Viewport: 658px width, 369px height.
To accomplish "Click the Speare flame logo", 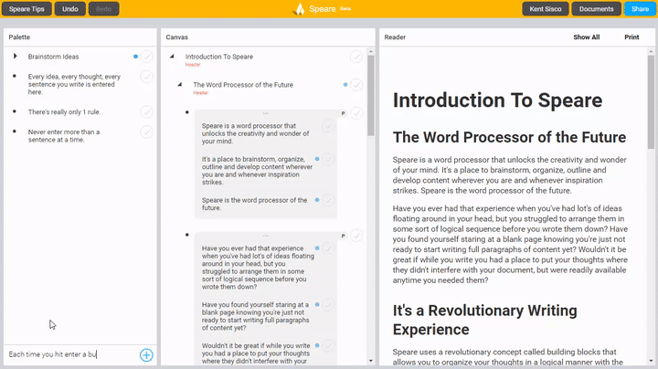I will point(299,9).
